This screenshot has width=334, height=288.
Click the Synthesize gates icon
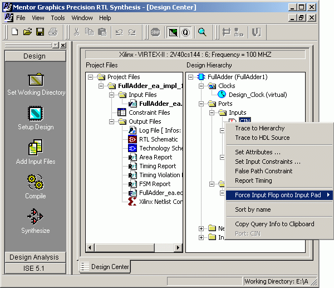coord(35,217)
